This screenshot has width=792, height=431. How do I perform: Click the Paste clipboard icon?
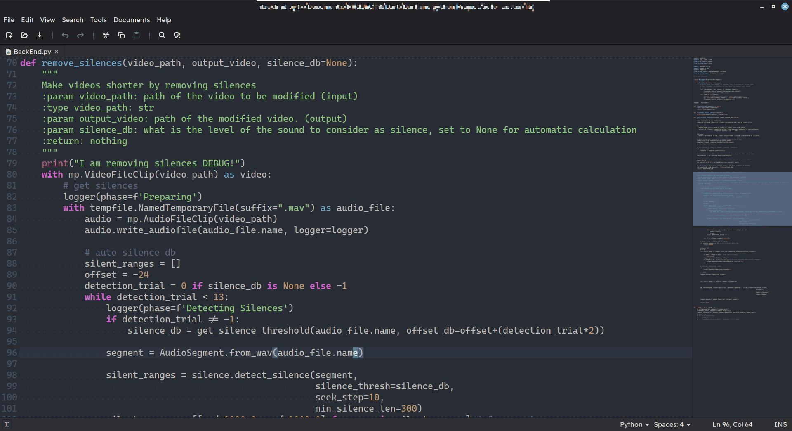click(x=137, y=35)
